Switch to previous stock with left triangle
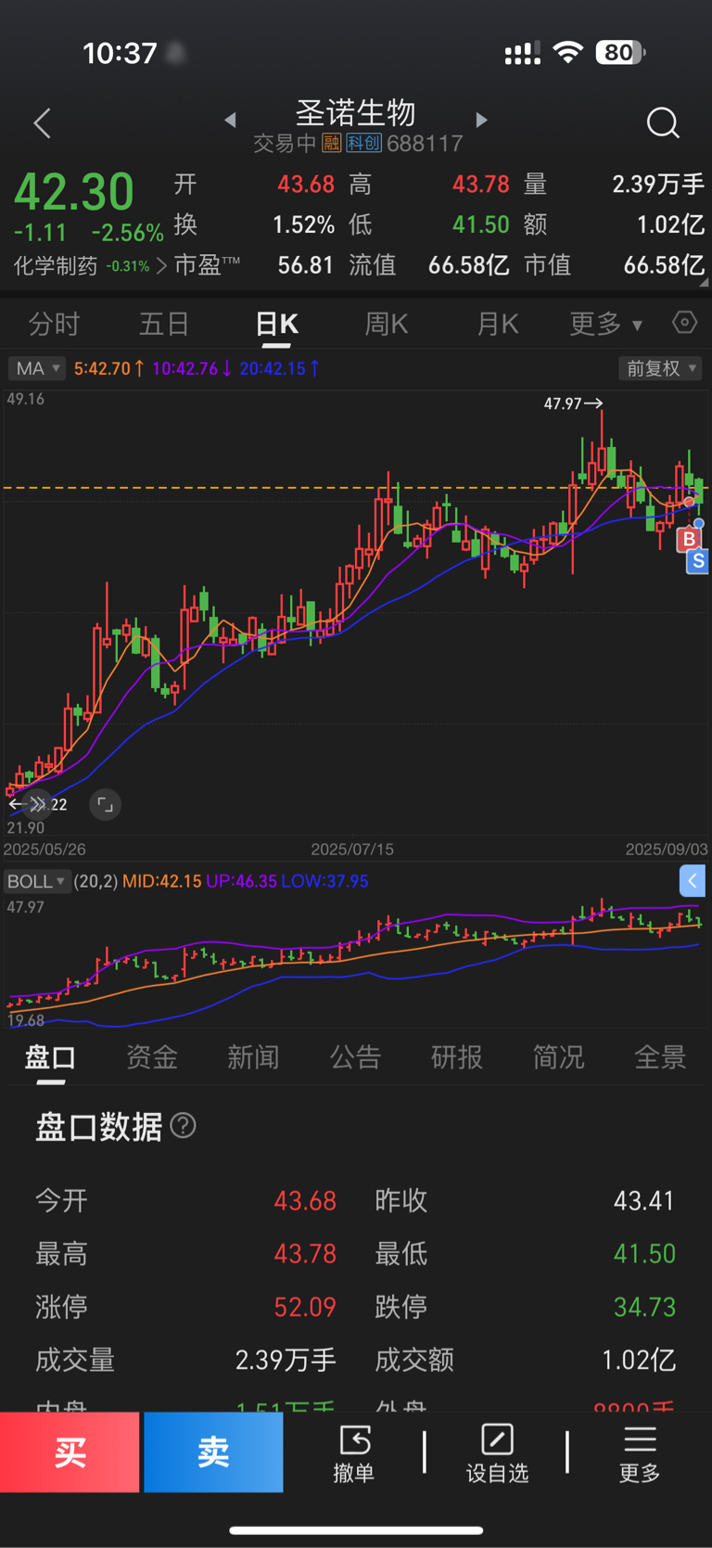This screenshot has width=712, height=1548. tap(230, 120)
